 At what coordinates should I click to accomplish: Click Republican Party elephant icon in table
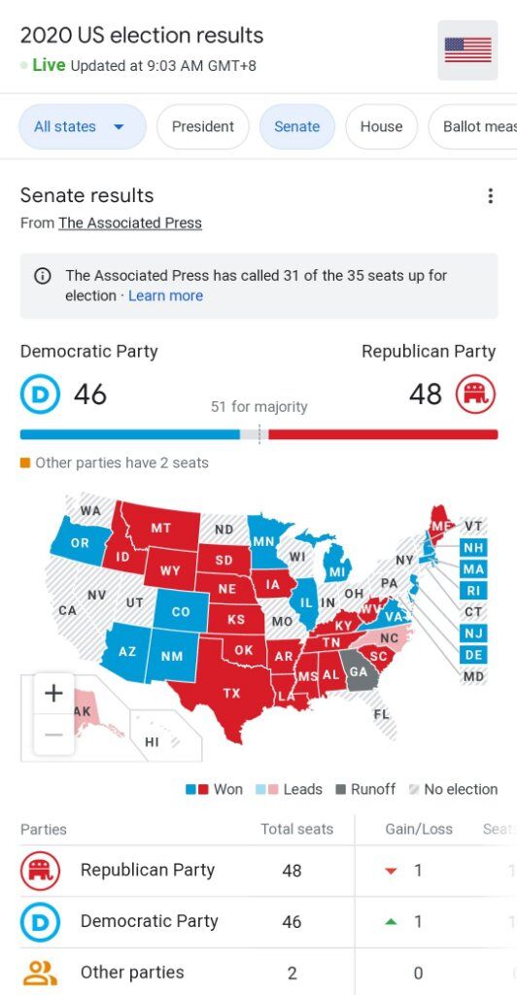coord(41,870)
